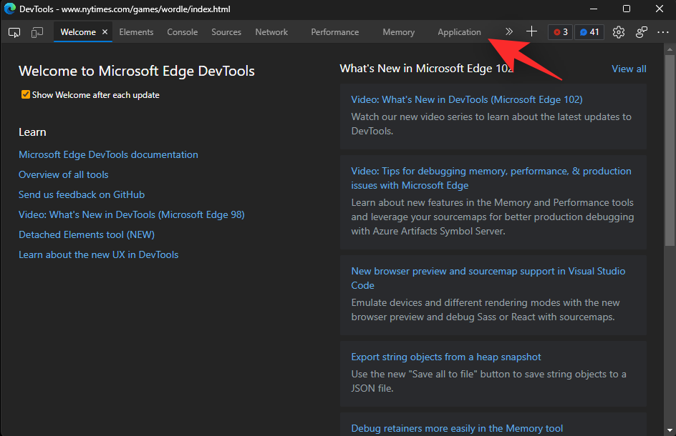Expand the more tabs chevron
Viewport: 676px width, 436px height.
click(x=509, y=32)
